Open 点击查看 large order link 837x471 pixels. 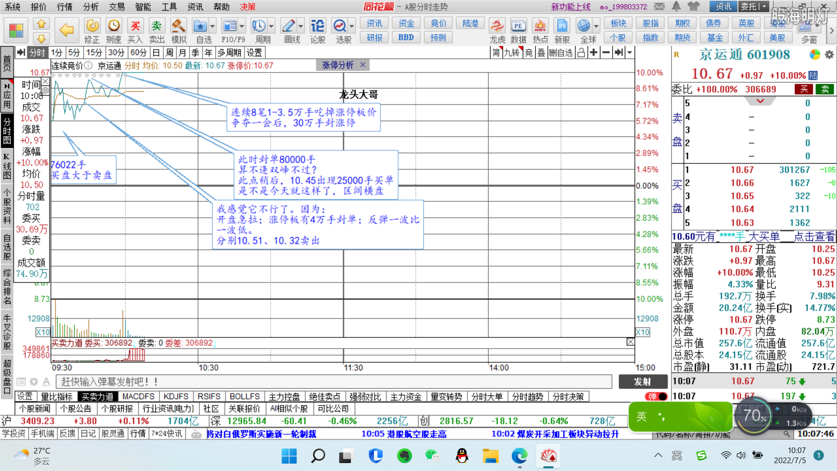click(x=814, y=237)
